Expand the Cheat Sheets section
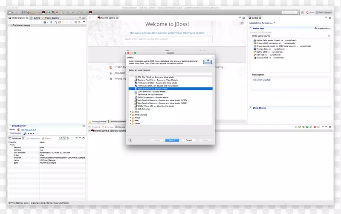The height and width of the screenshot is (214, 341). point(251,108)
